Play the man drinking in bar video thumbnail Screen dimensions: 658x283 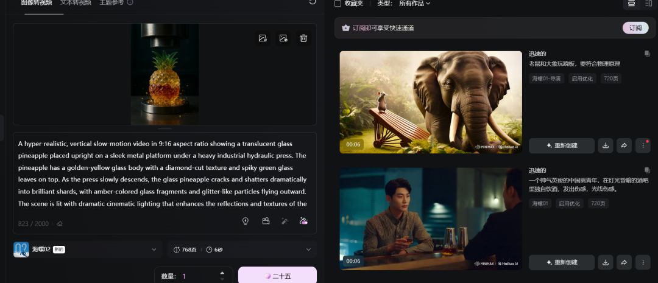(431, 219)
